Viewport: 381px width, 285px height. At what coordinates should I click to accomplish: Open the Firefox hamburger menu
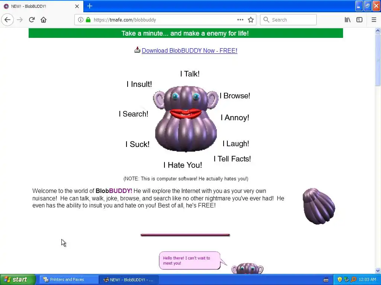pyautogui.click(x=374, y=20)
